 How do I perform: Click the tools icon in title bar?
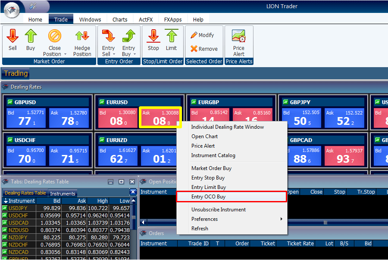(33, 6)
